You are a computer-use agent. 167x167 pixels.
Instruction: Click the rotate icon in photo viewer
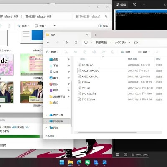pyautogui.click(x=134, y=5)
